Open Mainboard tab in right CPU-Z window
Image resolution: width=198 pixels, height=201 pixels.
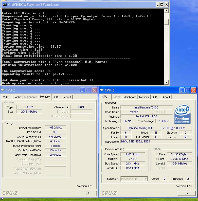coord(130,97)
